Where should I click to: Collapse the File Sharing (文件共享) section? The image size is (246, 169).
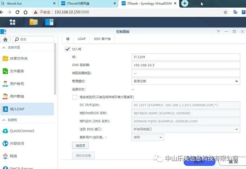click(x=4, y=48)
